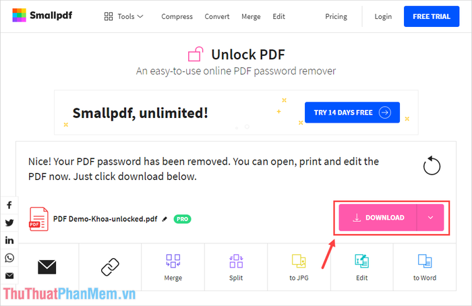The width and height of the screenshot is (472, 306).
Task: Rename file using the pencil icon
Action: point(165,219)
